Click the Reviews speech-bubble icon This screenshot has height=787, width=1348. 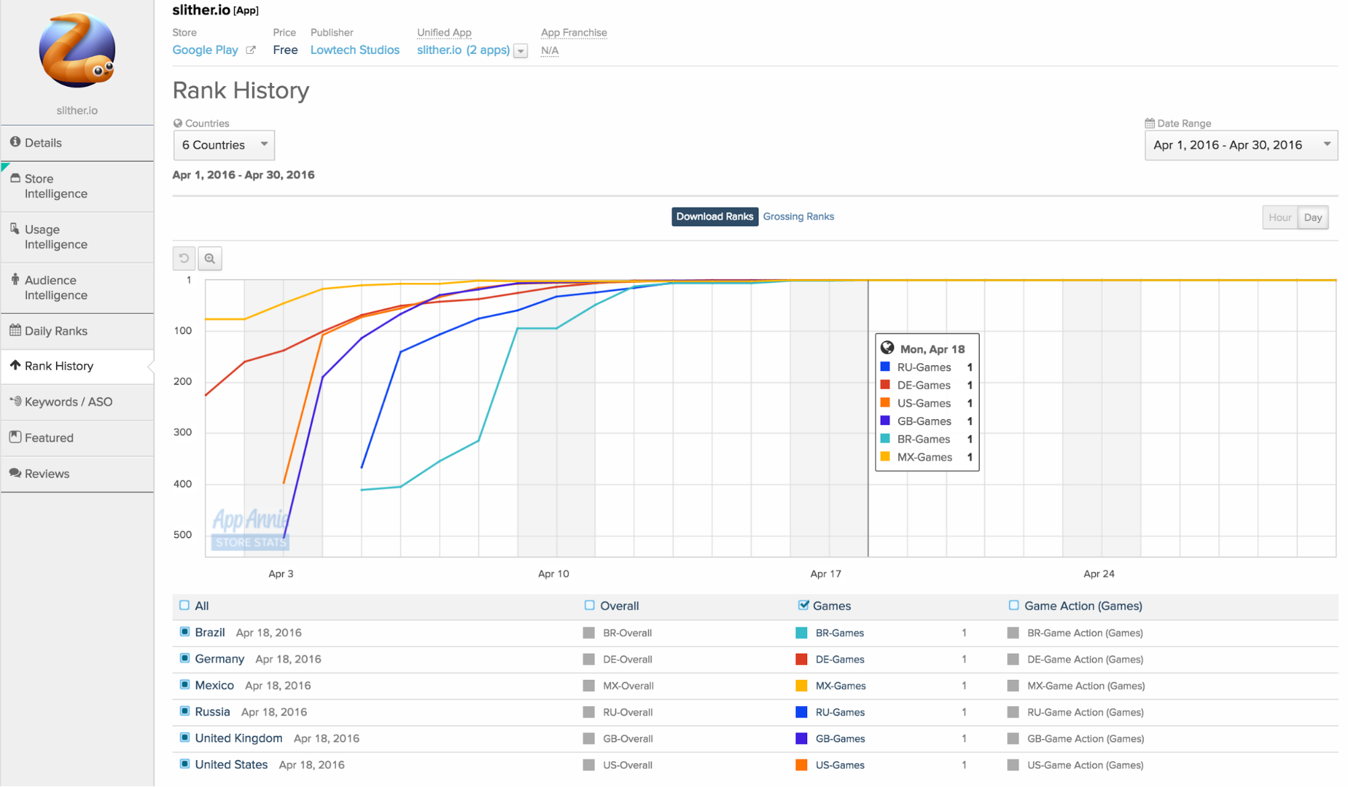15,473
